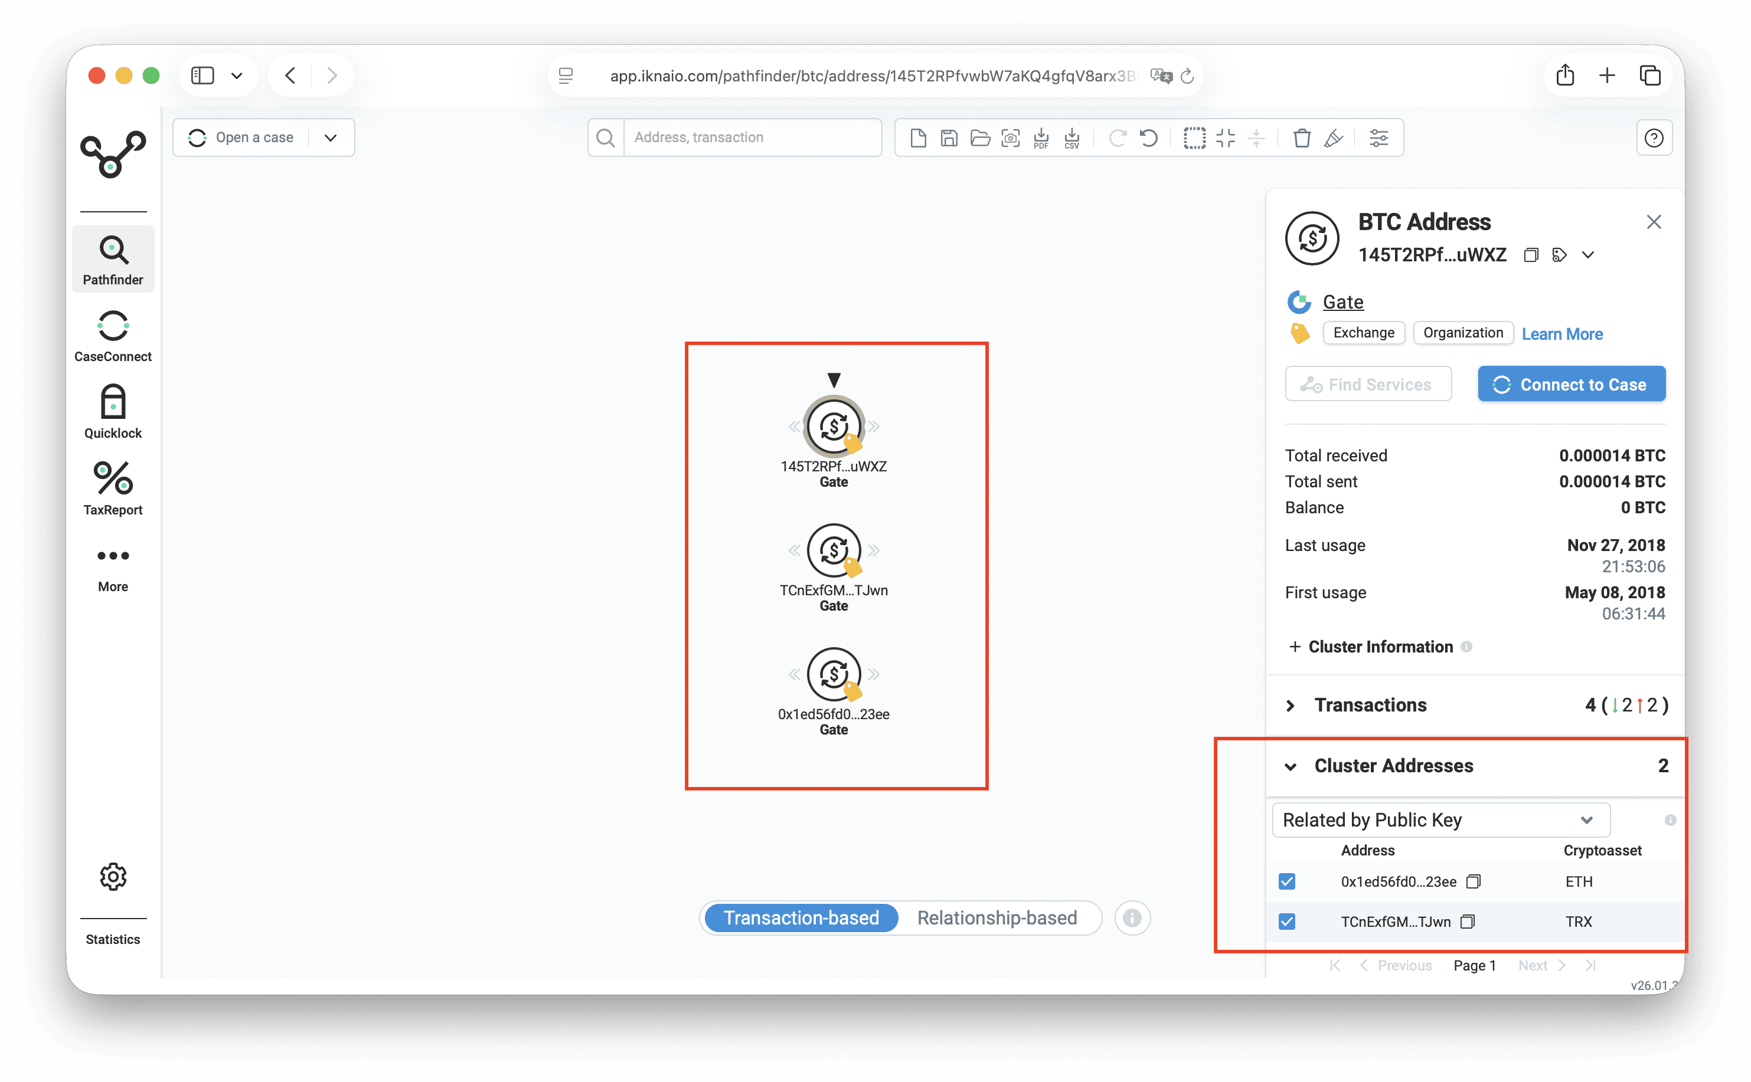Uncheck the TCnExfGM...TJwn TRX address
Image resolution: width=1751 pixels, height=1082 pixels.
[x=1286, y=921]
